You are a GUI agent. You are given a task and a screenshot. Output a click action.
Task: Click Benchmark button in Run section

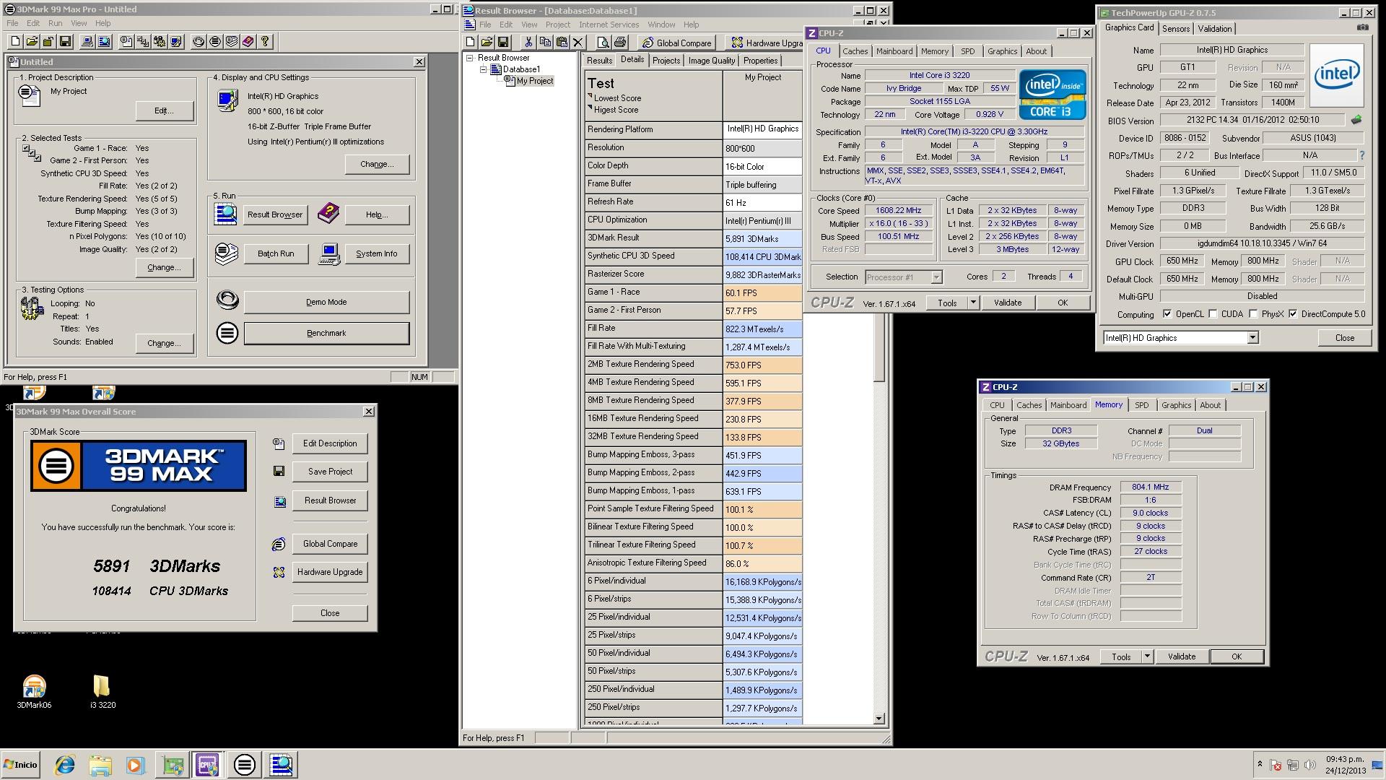tap(326, 333)
